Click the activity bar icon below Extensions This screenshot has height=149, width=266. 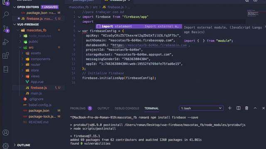pyautogui.click(x=5, y=69)
